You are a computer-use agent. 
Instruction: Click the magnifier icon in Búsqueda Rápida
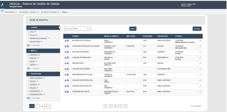point(90,29)
